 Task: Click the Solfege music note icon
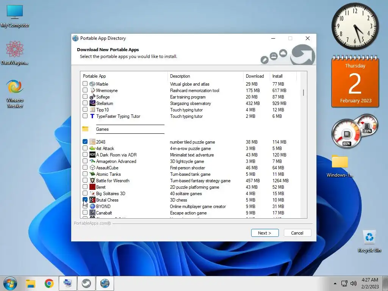pos(92,97)
